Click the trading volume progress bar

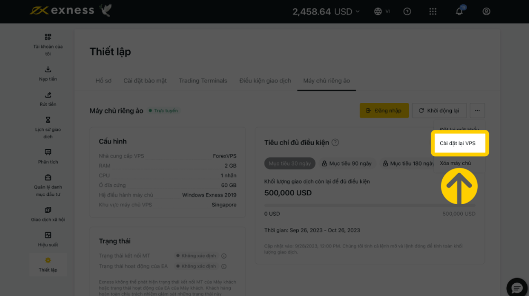tap(370, 205)
